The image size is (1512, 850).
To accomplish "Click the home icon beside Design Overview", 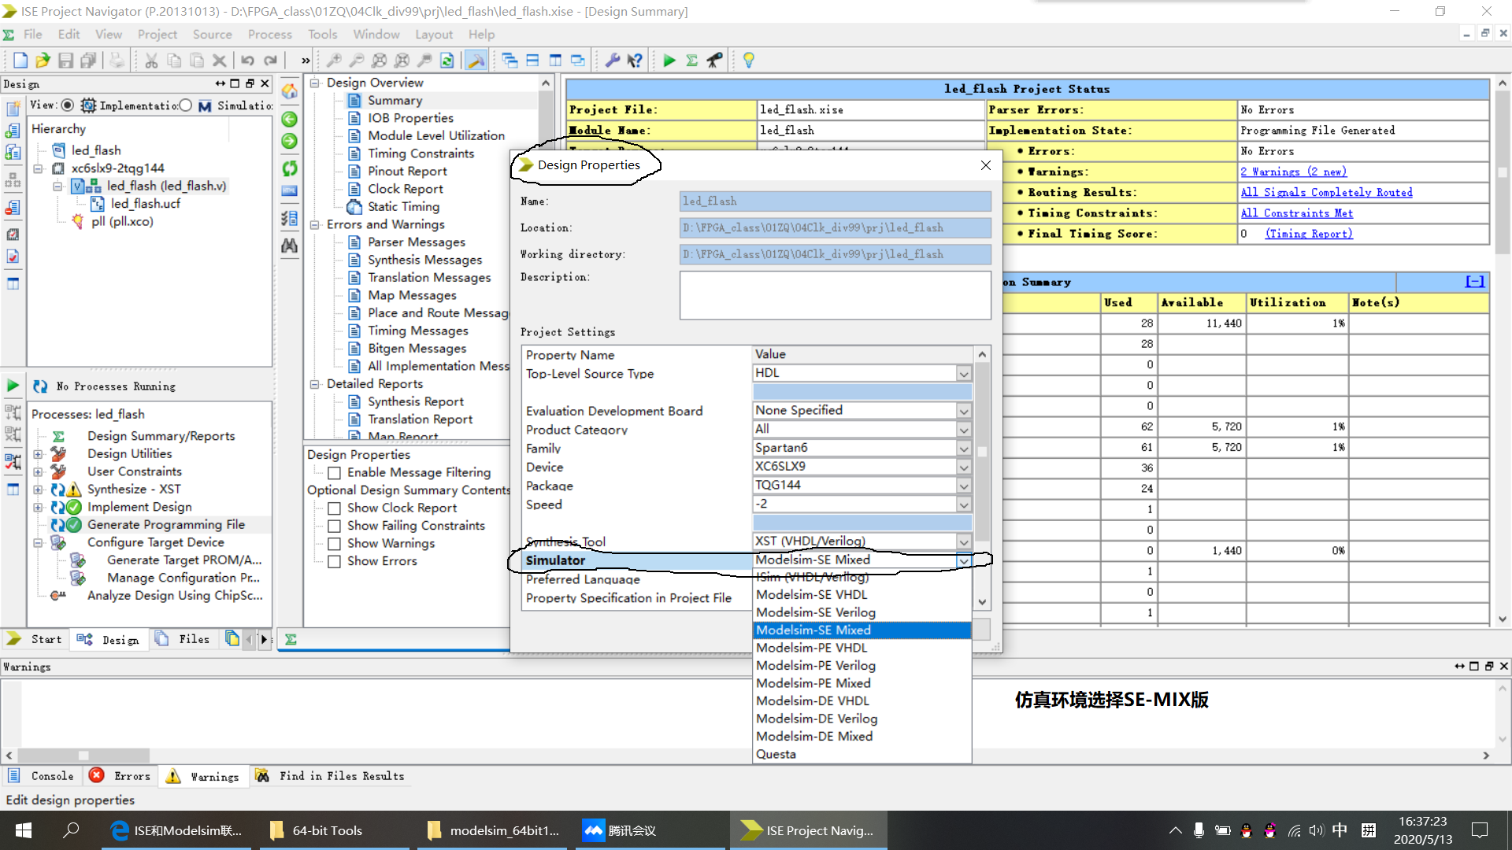I will (x=290, y=91).
